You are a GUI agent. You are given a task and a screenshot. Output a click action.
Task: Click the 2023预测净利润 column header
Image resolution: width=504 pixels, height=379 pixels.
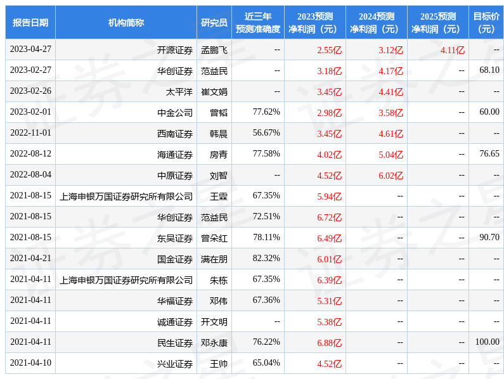pos(315,23)
